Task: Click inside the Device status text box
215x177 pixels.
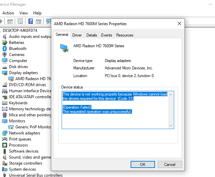Action: point(118,110)
